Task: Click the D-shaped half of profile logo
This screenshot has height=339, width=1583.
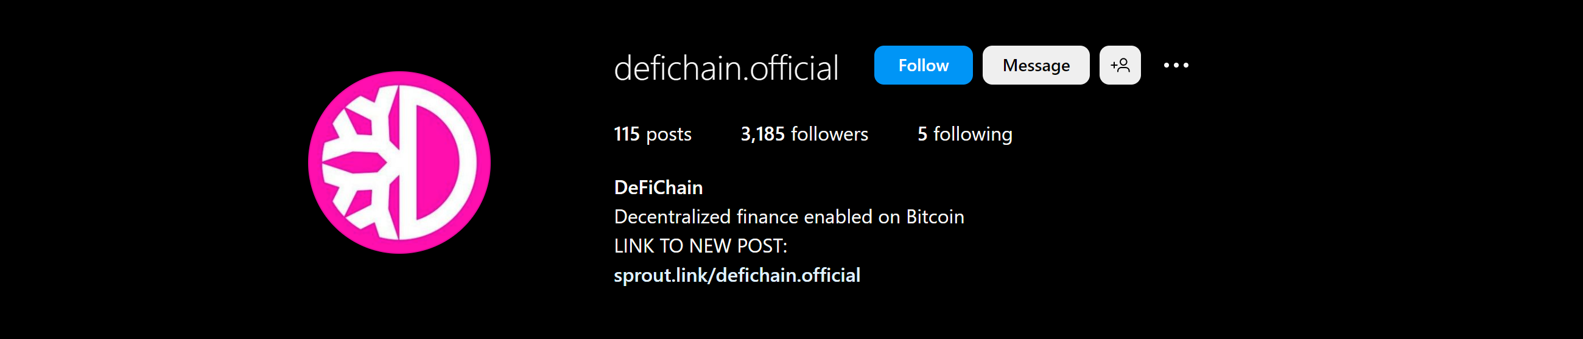Action: 438,163
